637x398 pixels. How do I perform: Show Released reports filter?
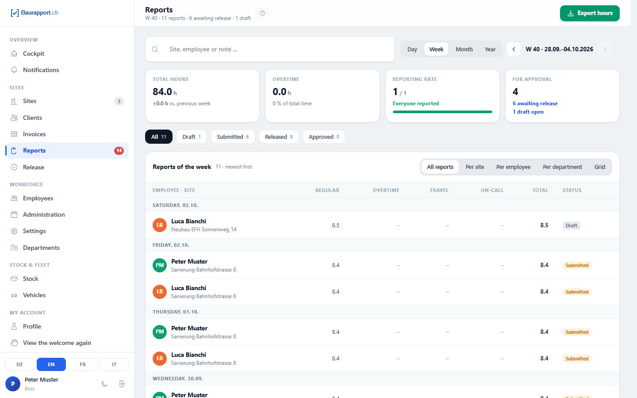pos(279,137)
